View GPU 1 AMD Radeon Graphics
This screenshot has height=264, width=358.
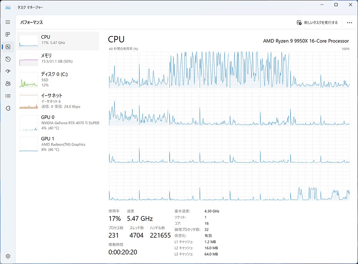coord(58,144)
